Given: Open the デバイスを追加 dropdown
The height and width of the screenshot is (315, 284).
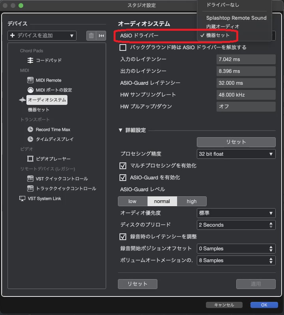Looking at the screenshot, I should click(42, 35).
